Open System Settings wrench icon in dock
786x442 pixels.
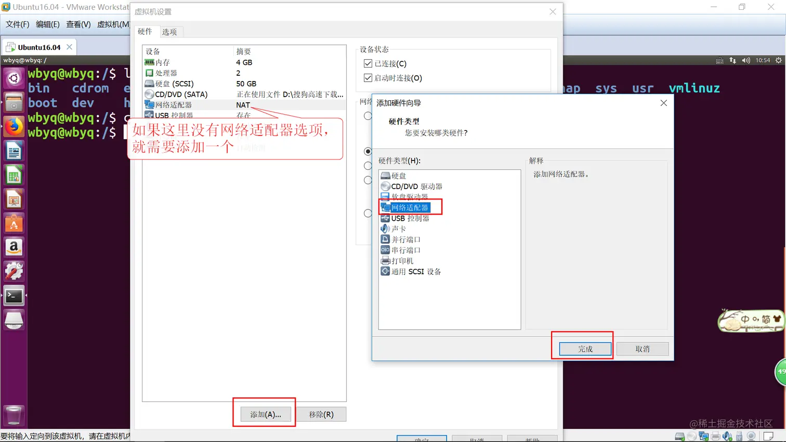pyautogui.click(x=14, y=272)
